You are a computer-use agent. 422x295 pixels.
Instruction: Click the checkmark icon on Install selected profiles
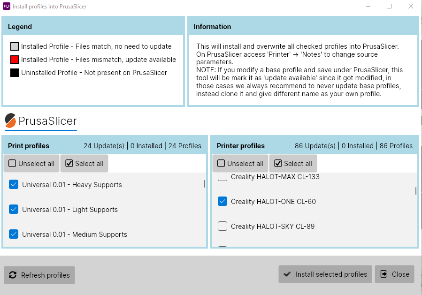pyautogui.click(x=287, y=274)
